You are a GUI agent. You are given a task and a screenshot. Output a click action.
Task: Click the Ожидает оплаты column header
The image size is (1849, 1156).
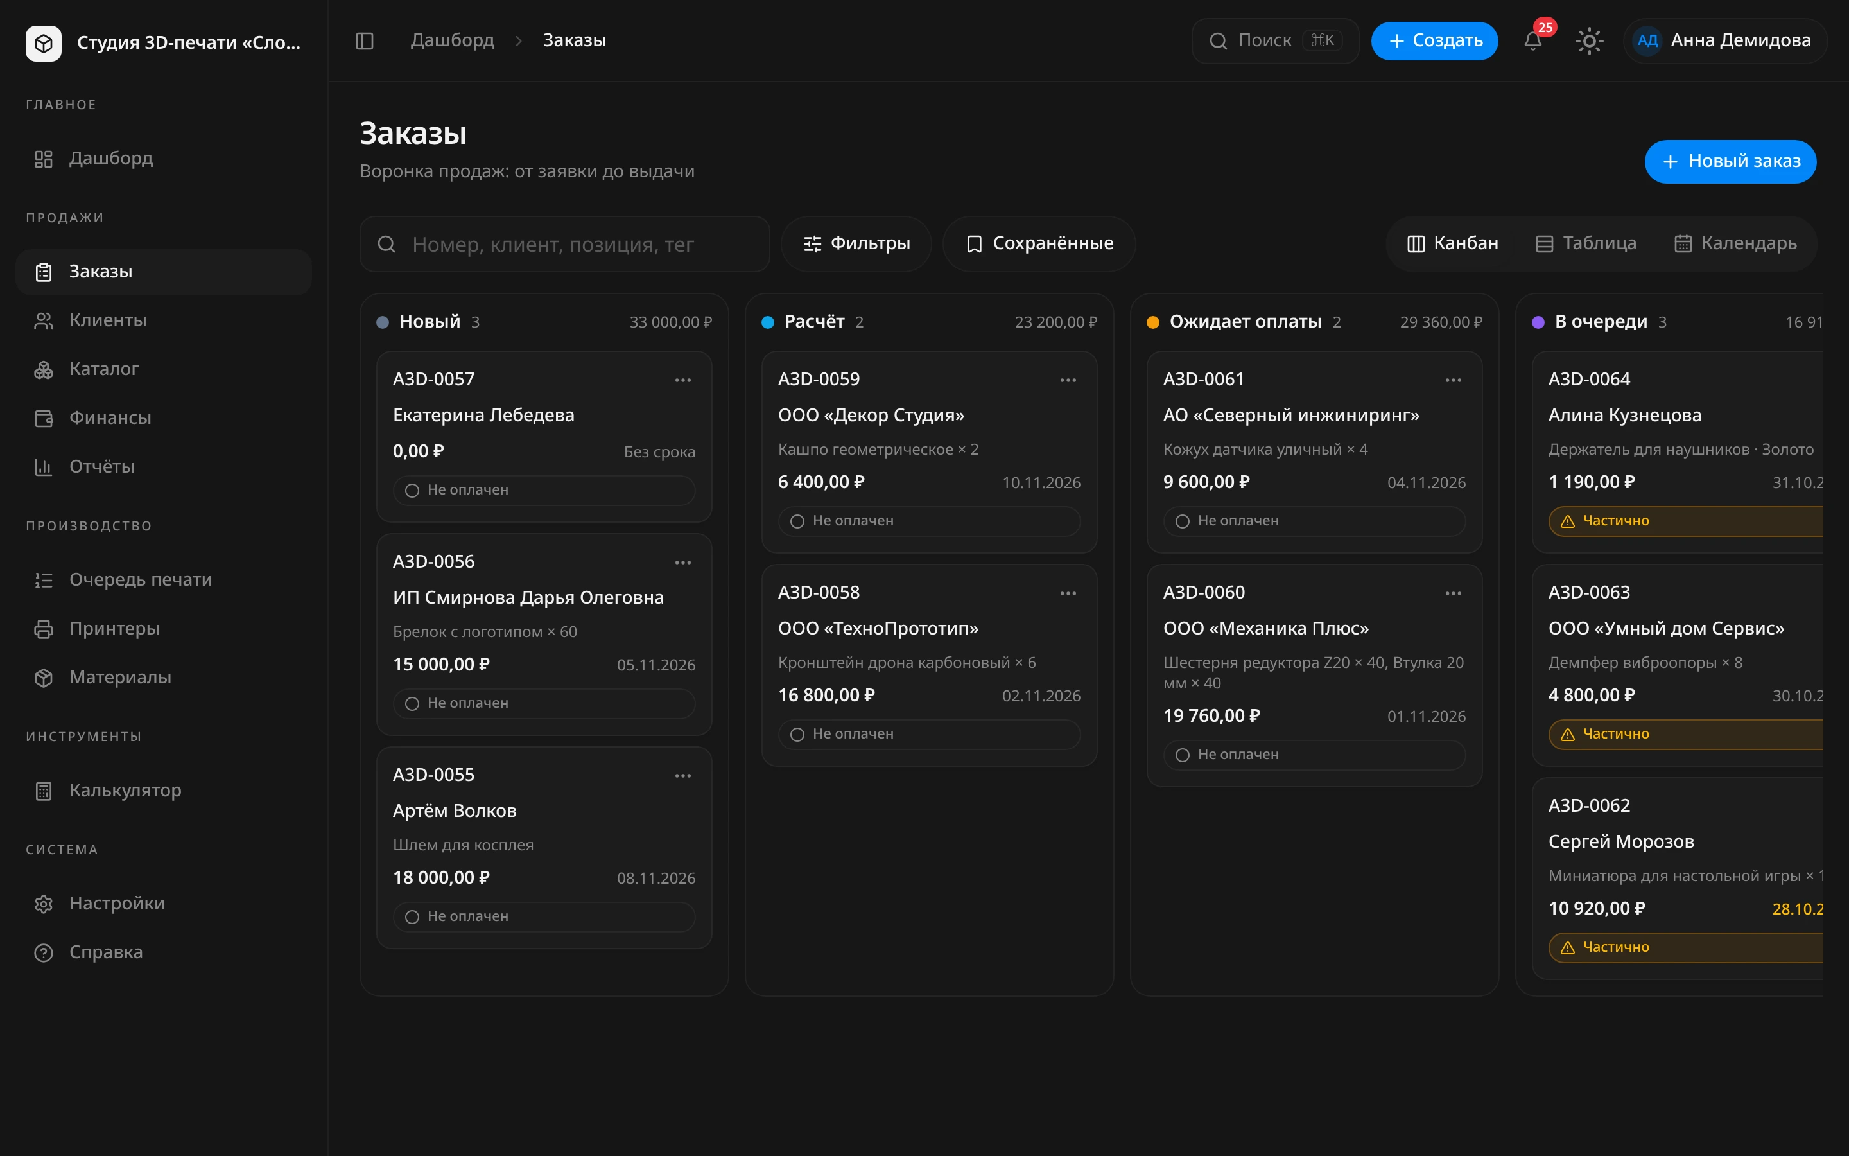coord(1314,322)
